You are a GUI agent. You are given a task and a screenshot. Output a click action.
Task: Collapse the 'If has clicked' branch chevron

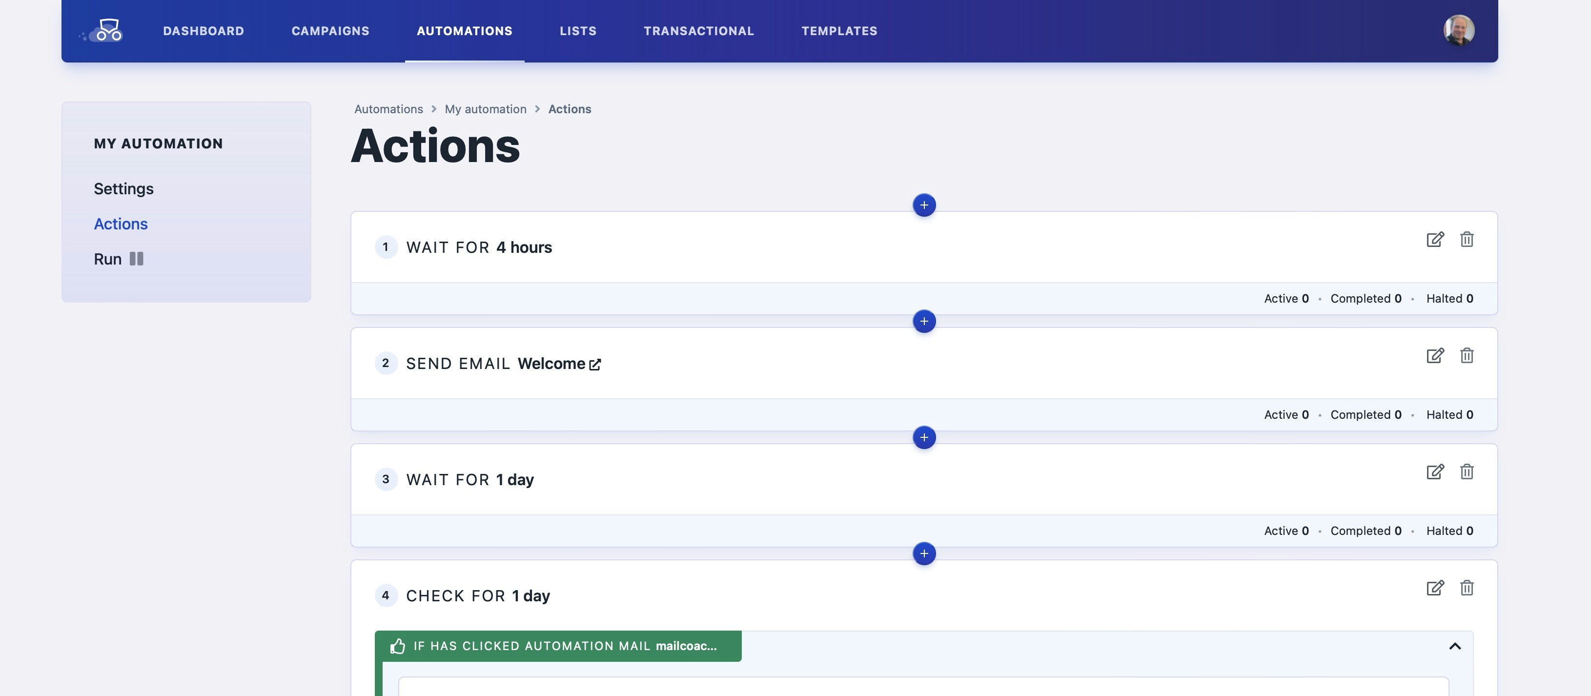(1454, 646)
